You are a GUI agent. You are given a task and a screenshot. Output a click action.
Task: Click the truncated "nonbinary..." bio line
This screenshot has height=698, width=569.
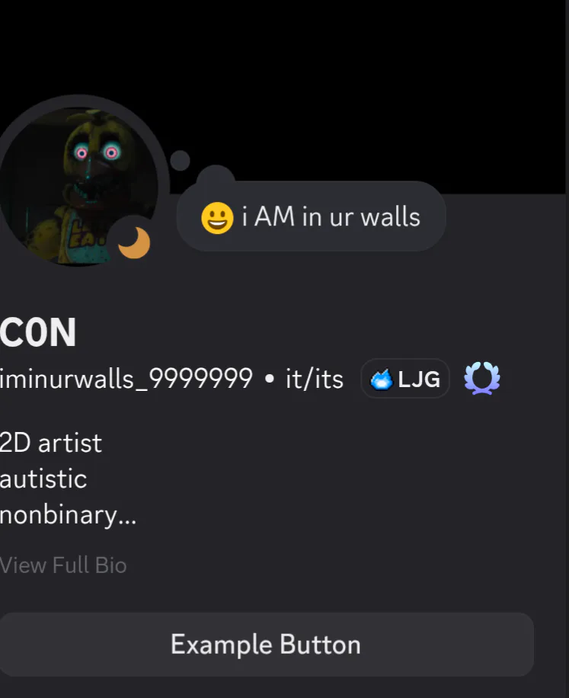68,515
